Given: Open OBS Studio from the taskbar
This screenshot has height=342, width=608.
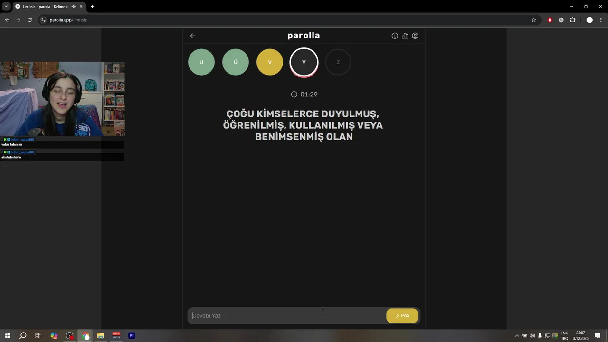Looking at the screenshot, I should [x=70, y=336].
